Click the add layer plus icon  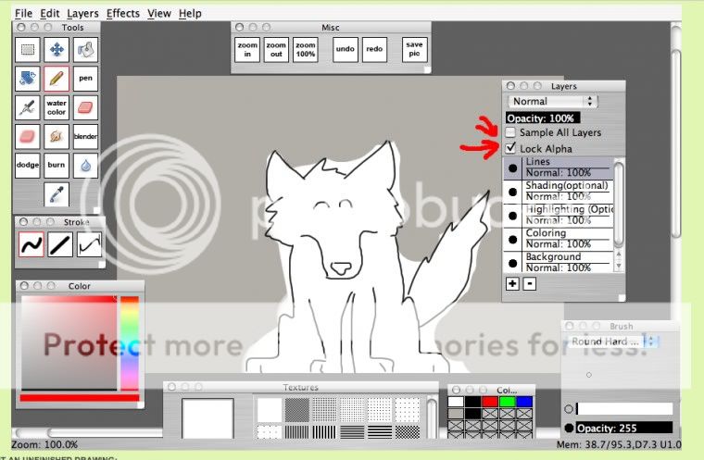point(512,283)
